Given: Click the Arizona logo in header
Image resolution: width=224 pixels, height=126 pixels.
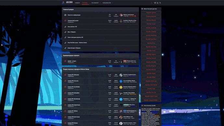Looking at the screenshot, I should point(67,3).
